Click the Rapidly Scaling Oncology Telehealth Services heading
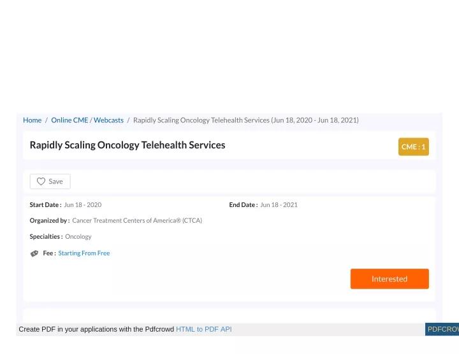 (127, 145)
